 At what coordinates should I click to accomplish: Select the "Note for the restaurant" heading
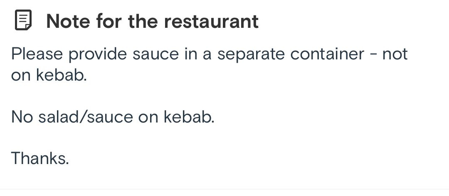152,21
